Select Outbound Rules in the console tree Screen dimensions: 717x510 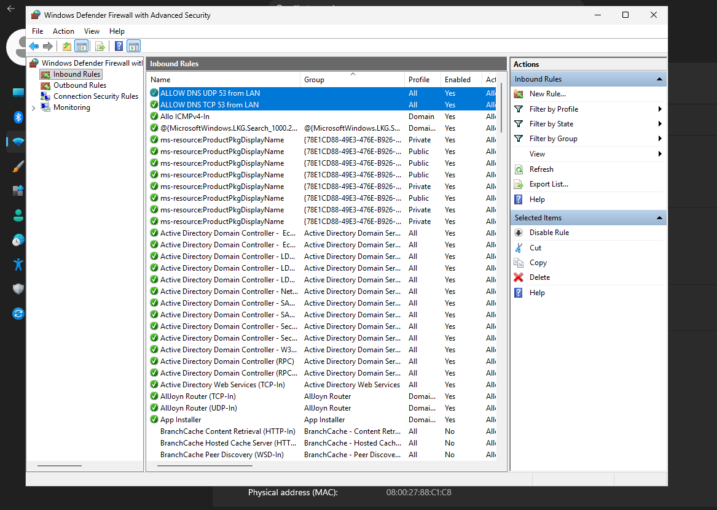tap(79, 85)
